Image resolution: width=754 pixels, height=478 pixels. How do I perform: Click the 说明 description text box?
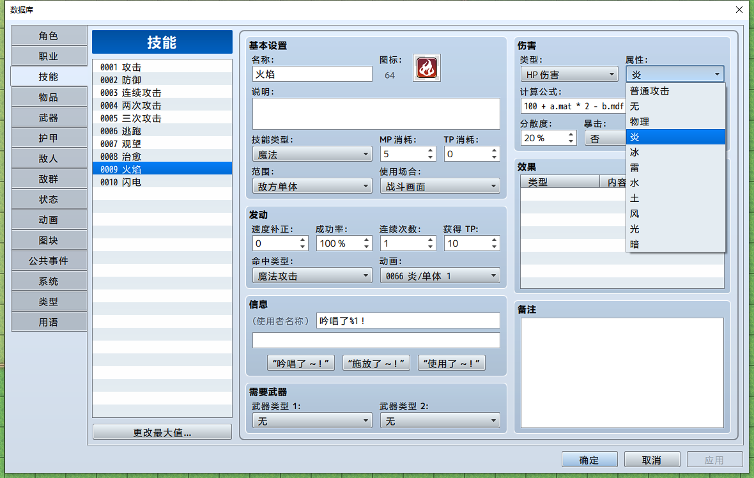[376, 114]
